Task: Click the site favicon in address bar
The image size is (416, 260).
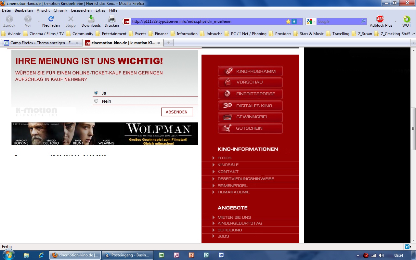Action: pyautogui.click(x=127, y=21)
